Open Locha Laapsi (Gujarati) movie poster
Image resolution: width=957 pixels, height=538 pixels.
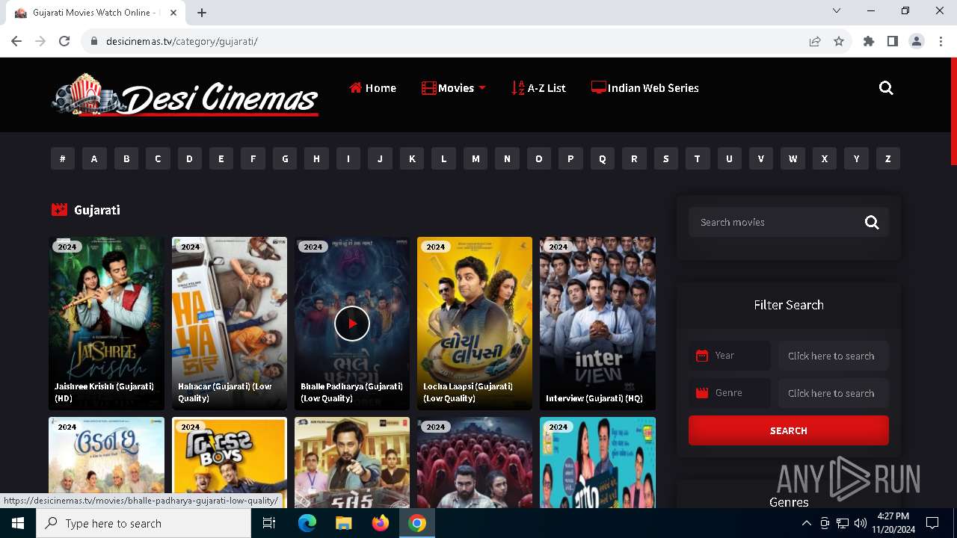point(475,323)
